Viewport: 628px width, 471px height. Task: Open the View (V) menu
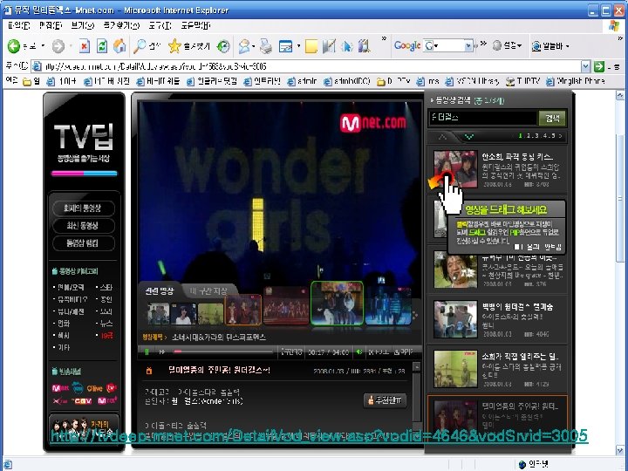83,25
